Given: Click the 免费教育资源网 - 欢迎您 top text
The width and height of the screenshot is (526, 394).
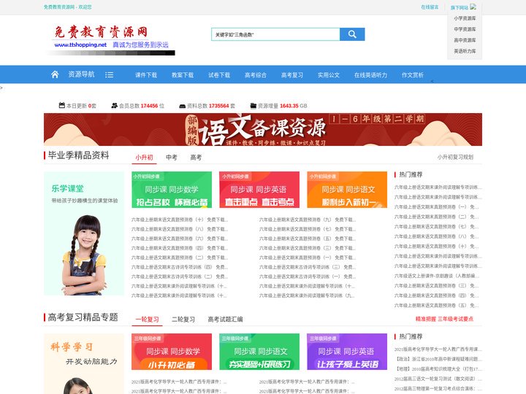Looking at the screenshot, I should click(x=67, y=7).
